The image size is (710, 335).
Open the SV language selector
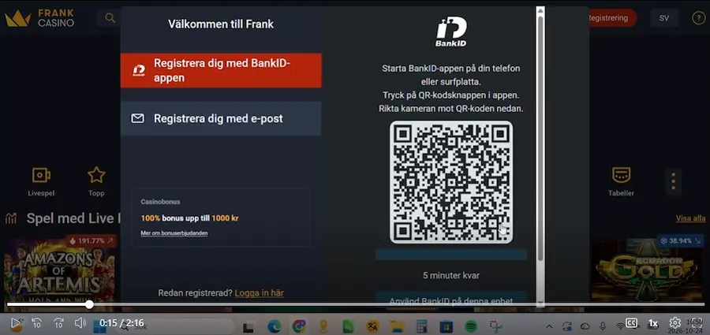tap(663, 18)
